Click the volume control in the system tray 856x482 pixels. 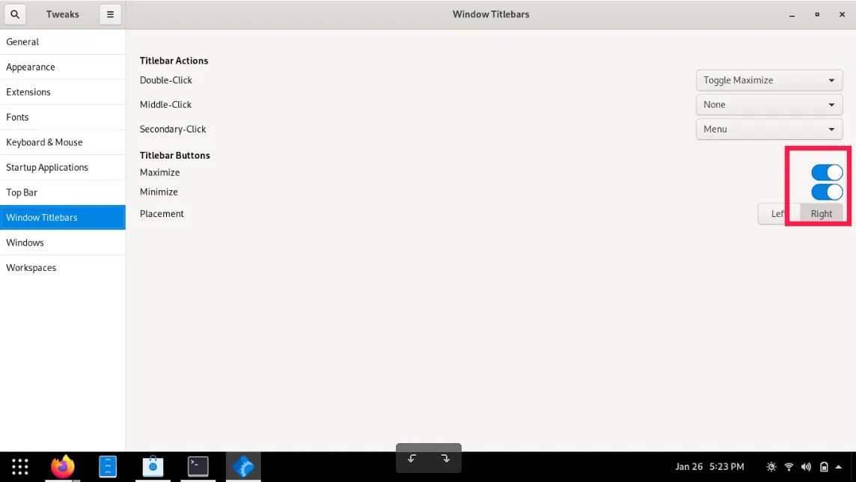[807, 466]
